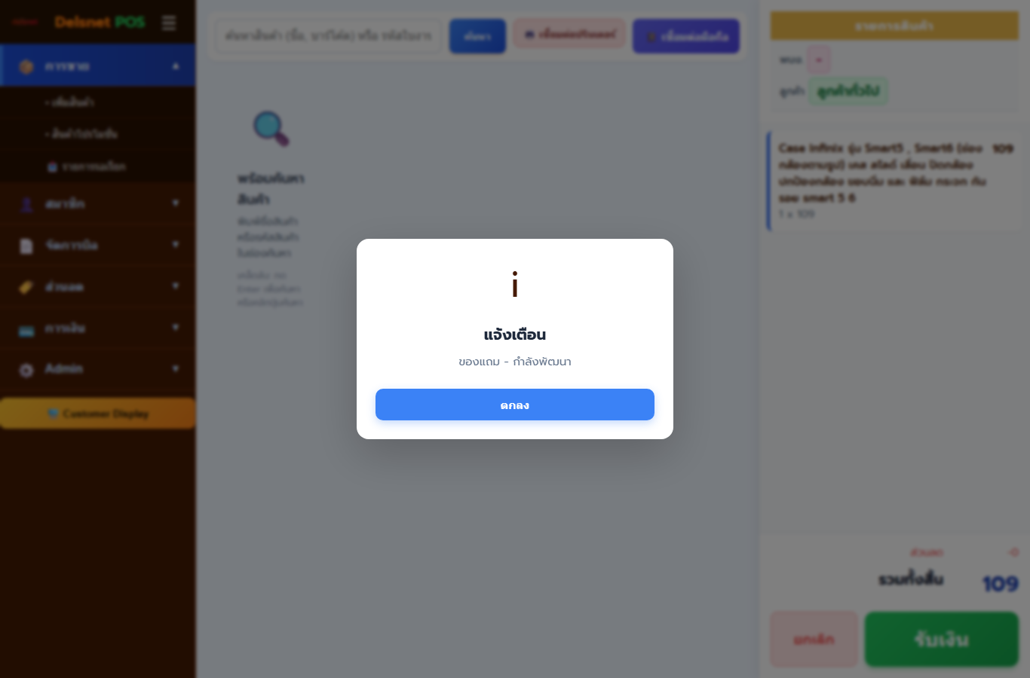Click the product search input field
The height and width of the screenshot is (678, 1030).
pos(328,35)
